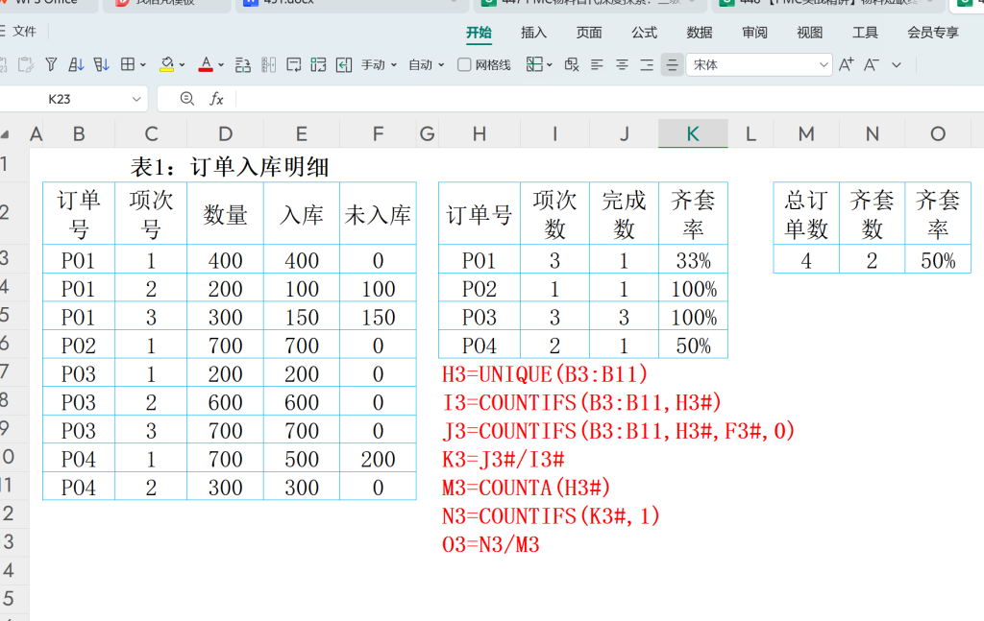This screenshot has height=621, width=984.
Task: Switch to the 审阅 tab
Action: tap(755, 33)
